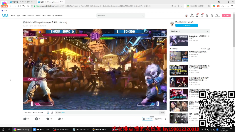
Task: Go forward in browser
Action: click(15, 6)
